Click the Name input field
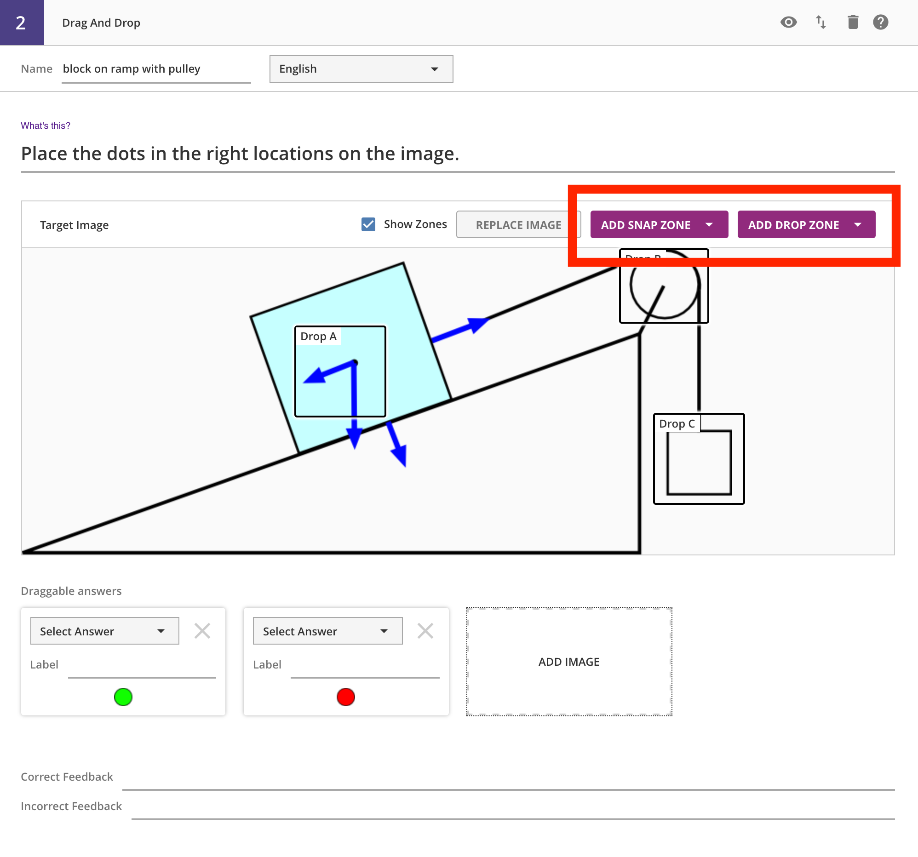The height and width of the screenshot is (857, 918). pyautogui.click(x=155, y=69)
